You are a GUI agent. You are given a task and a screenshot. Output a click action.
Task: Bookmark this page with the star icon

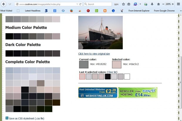click(x=123, y=4)
